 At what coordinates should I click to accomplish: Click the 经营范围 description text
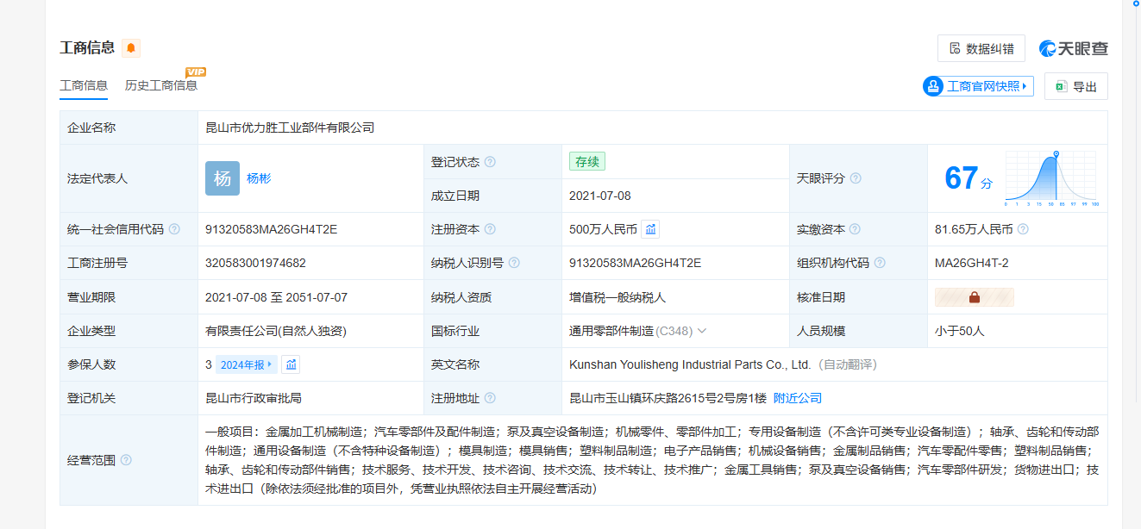(x=652, y=460)
